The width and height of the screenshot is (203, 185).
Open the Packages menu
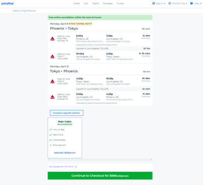coord(108,3)
